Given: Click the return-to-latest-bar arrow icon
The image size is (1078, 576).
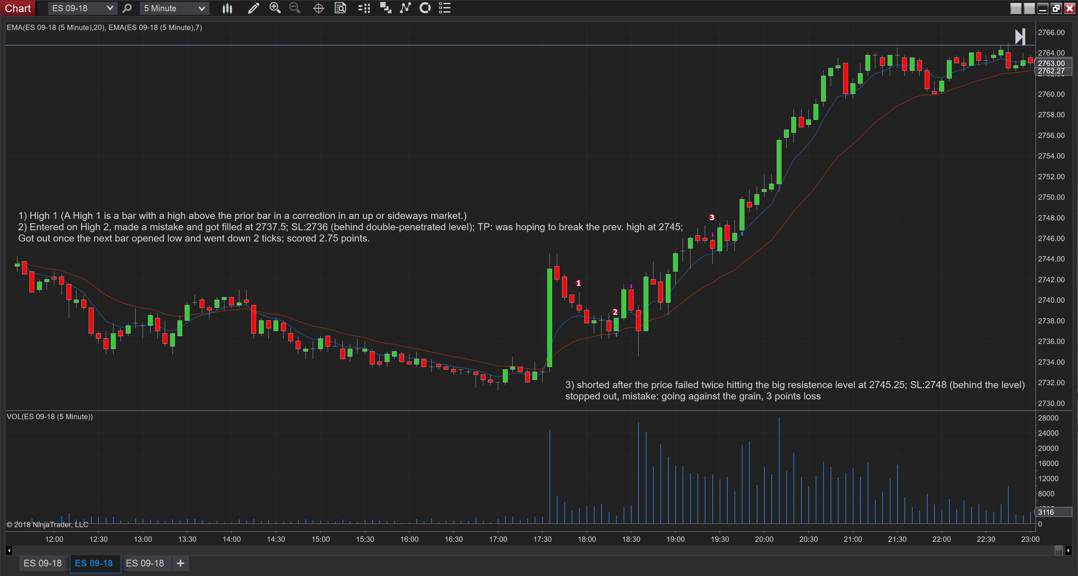Looking at the screenshot, I should (x=1020, y=37).
